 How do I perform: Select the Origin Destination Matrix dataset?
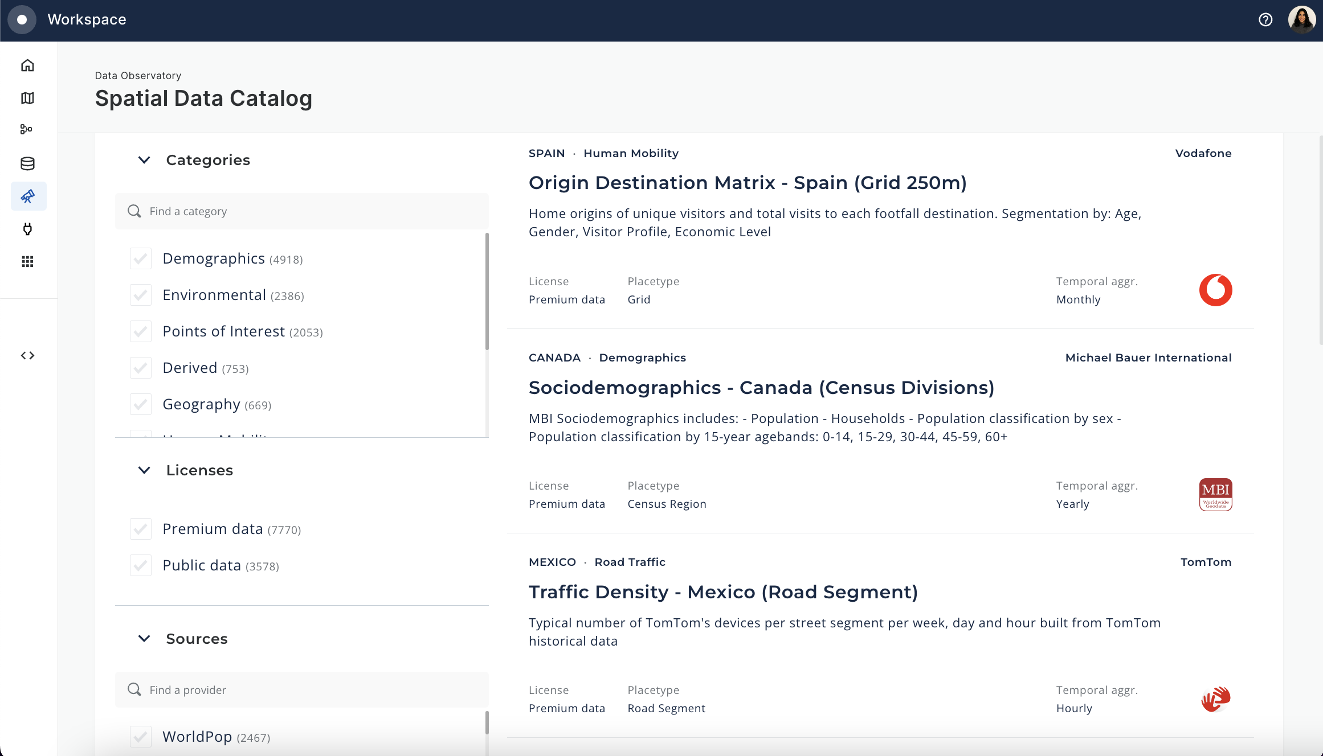tap(748, 182)
